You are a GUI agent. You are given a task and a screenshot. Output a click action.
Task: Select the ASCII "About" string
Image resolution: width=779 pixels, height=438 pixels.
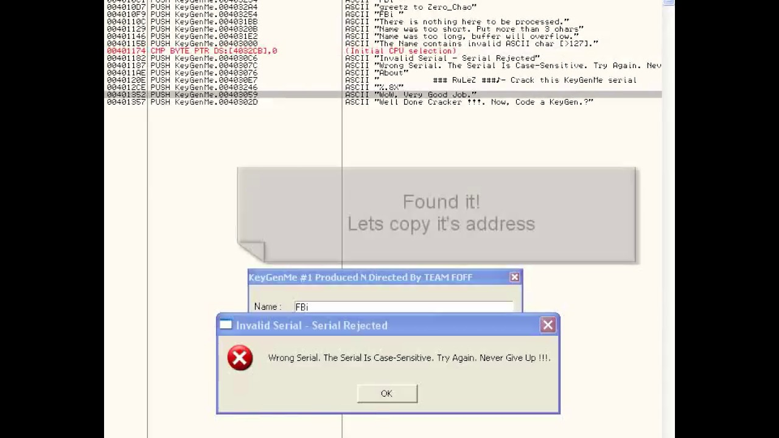377,73
